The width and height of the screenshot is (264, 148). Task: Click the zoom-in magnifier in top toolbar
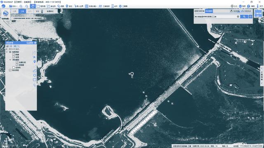(x=21, y=6)
